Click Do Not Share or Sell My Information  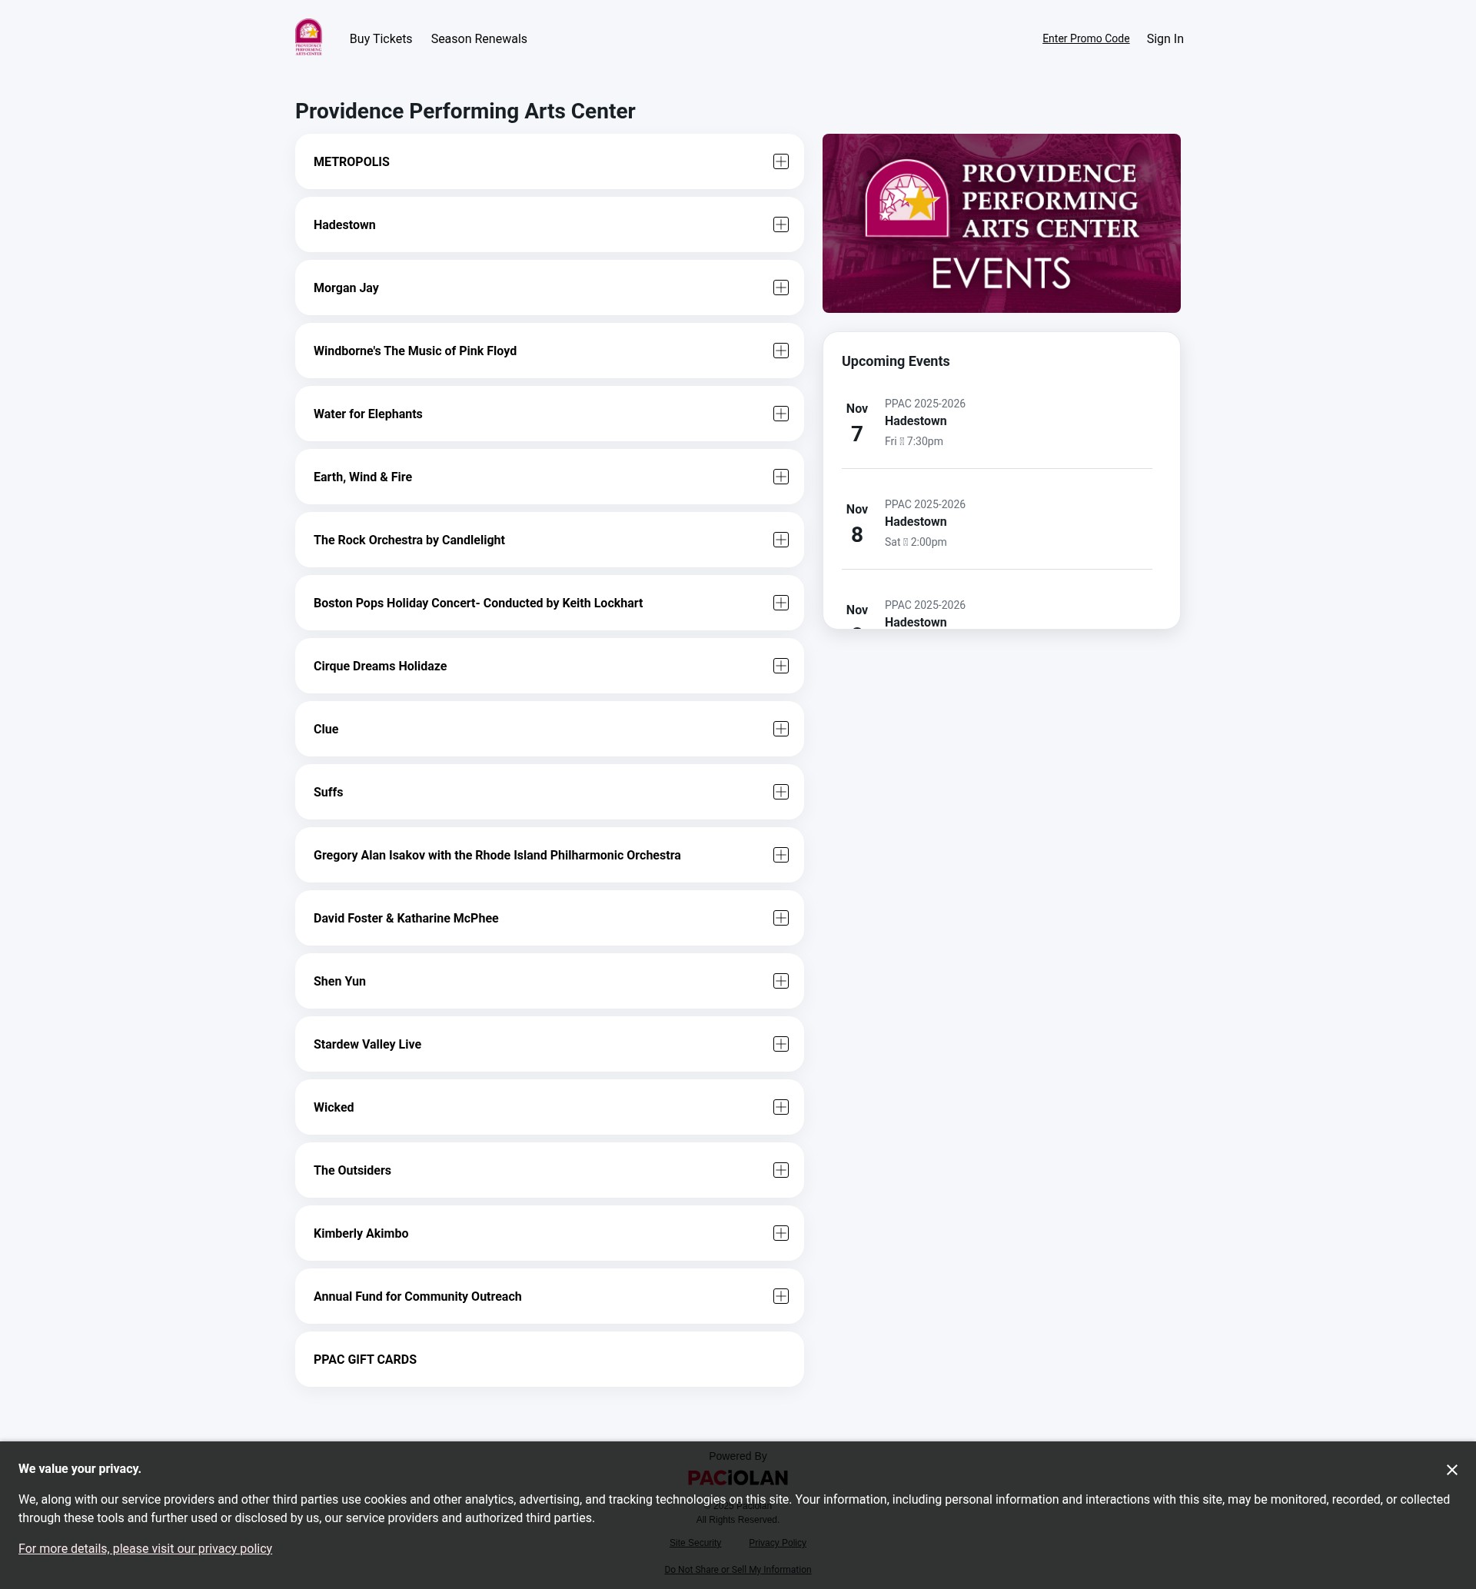[x=737, y=1570]
